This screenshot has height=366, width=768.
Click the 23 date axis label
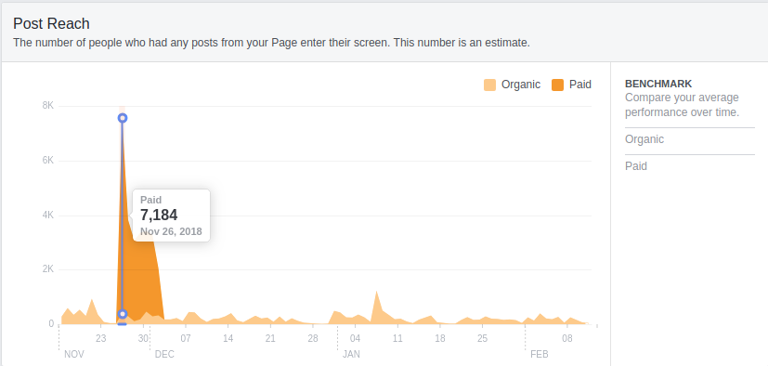click(100, 338)
